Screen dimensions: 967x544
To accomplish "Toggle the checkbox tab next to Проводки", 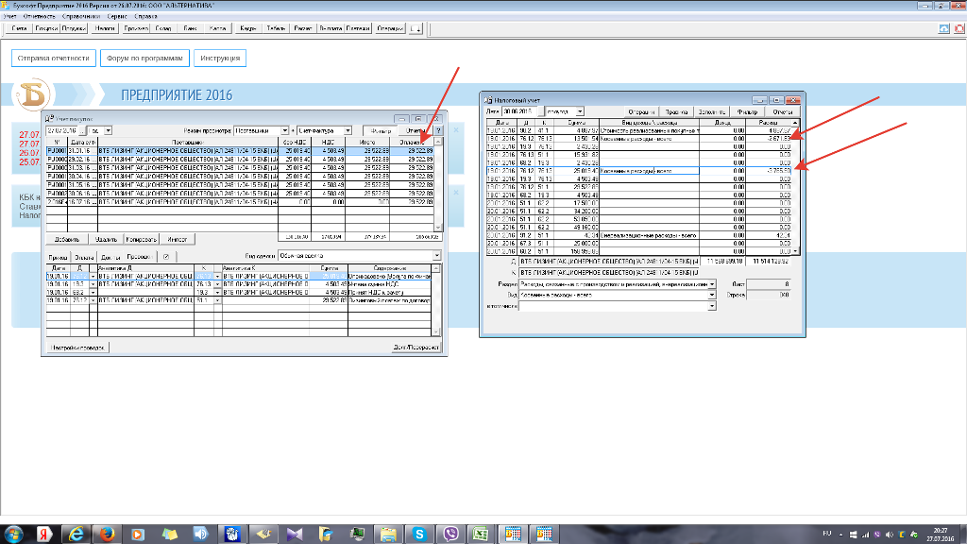I will coord(166,256).
